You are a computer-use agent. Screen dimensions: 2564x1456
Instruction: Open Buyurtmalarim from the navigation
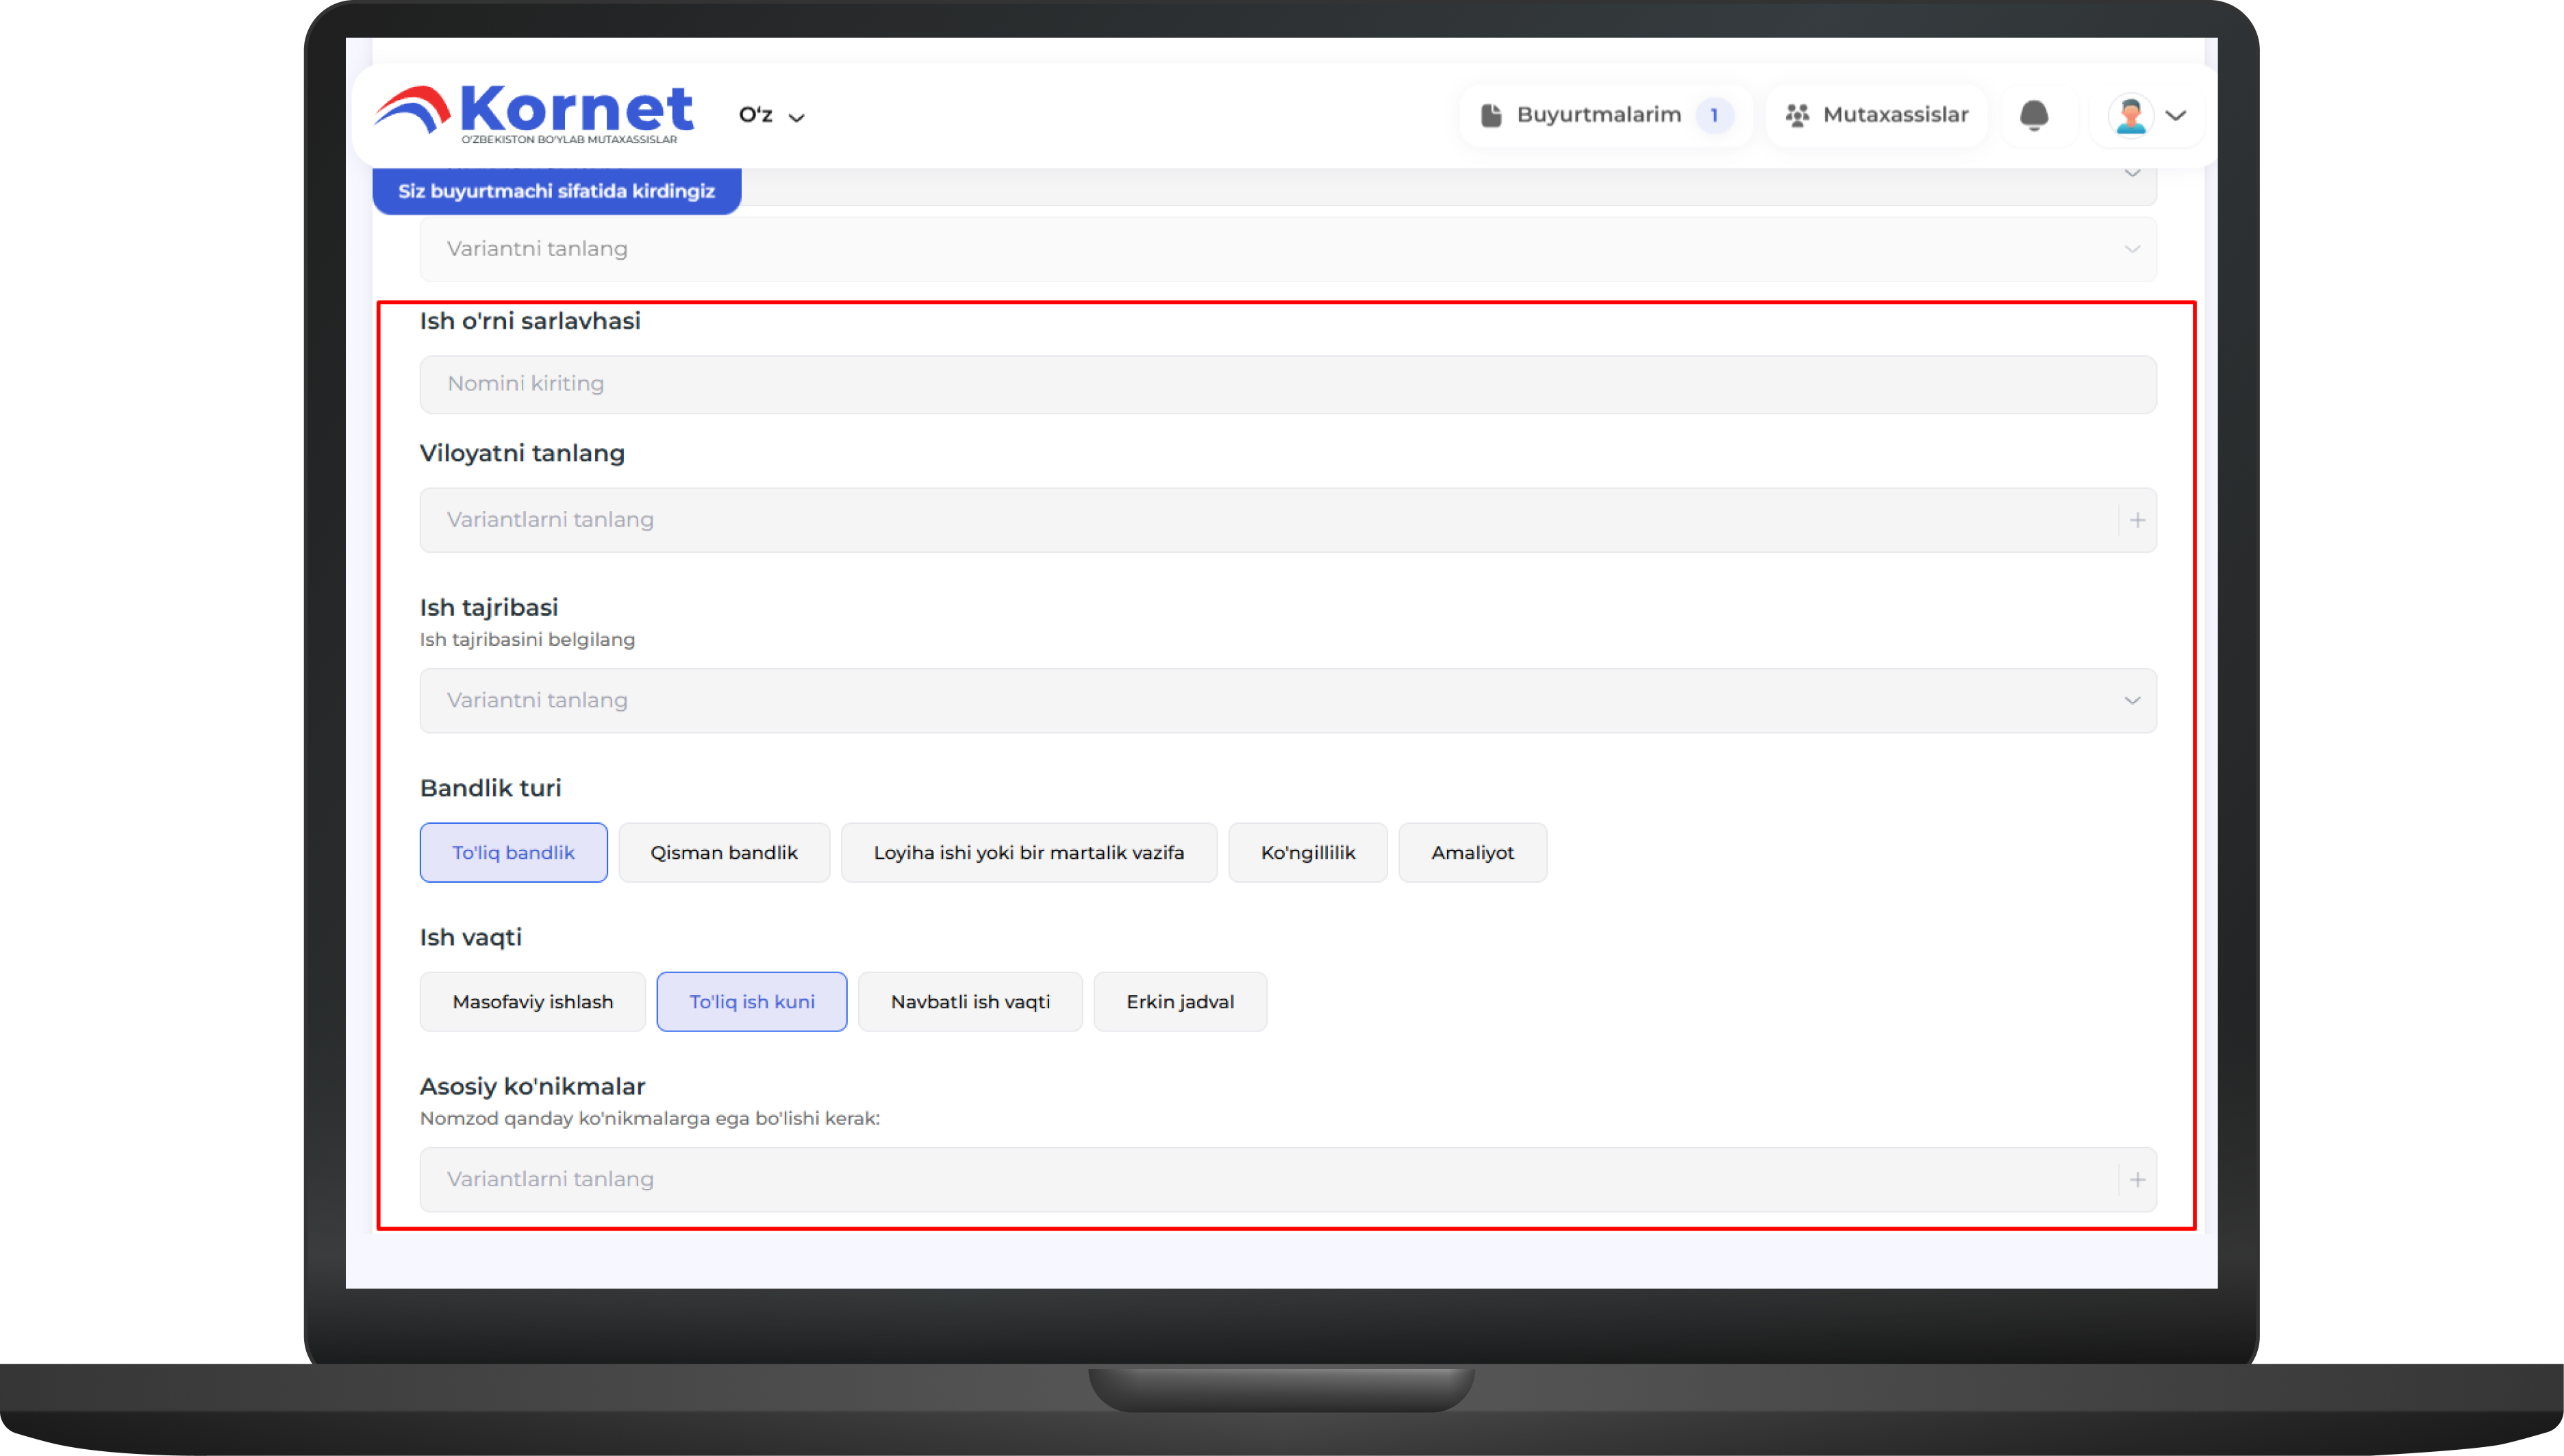point(1598,115)
